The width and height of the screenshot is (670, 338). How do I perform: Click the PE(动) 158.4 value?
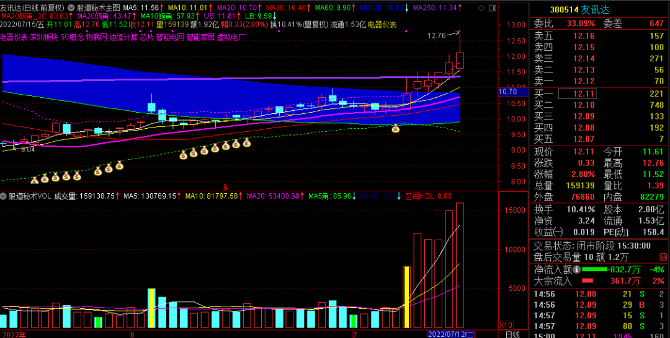[x=653, y=232]
